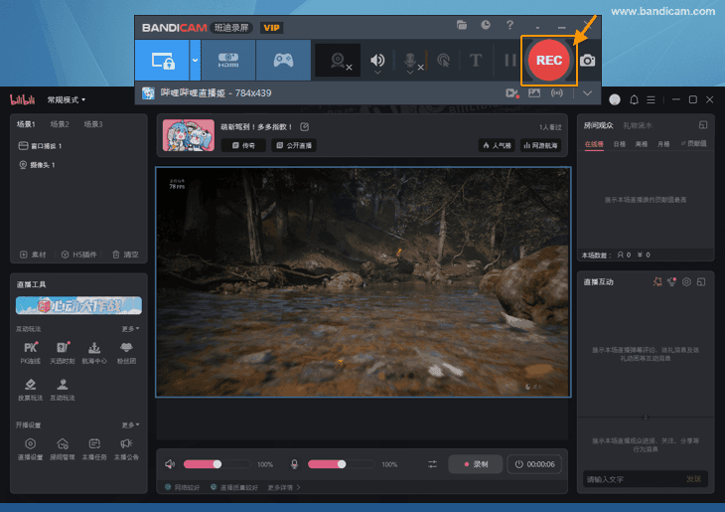Click the 公开直播 button

pos(293,145)
